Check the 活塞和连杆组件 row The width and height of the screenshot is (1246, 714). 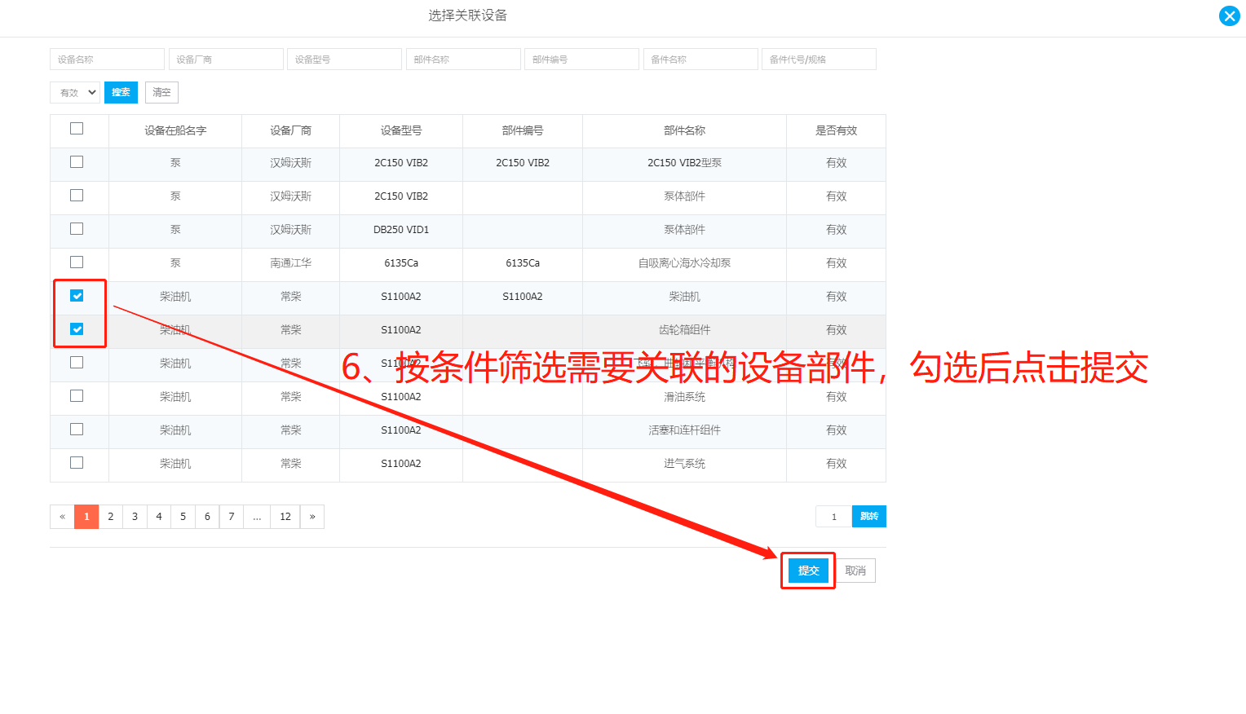click(x=77, y=430)
